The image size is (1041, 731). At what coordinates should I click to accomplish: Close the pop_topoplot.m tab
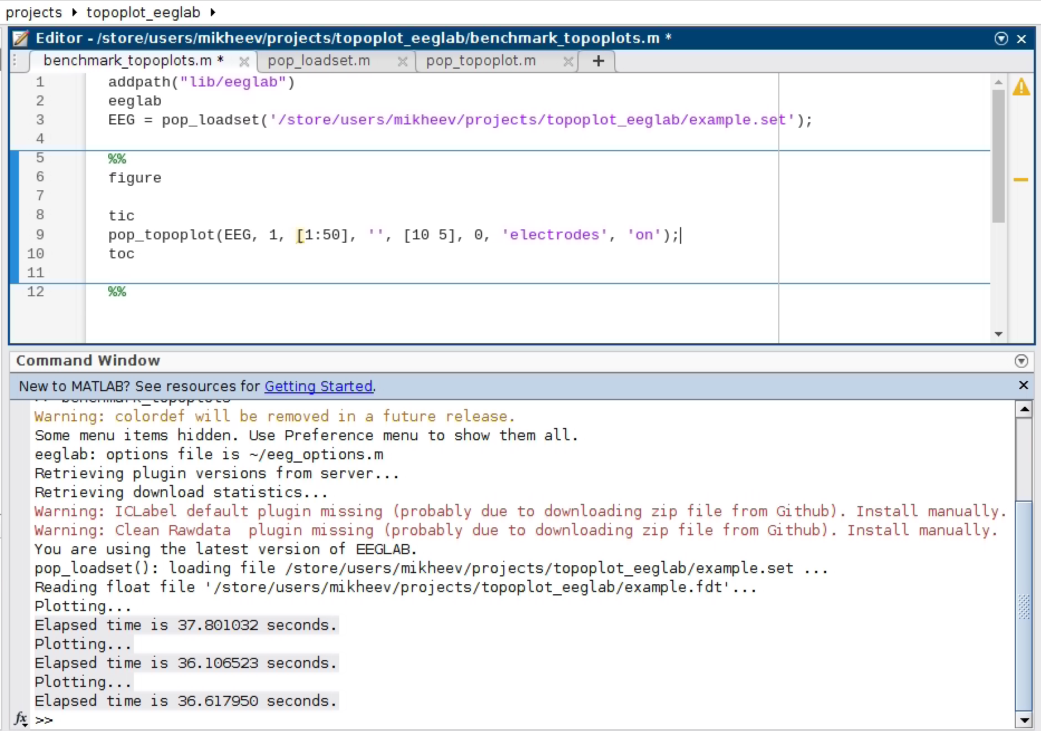point(568,61)
